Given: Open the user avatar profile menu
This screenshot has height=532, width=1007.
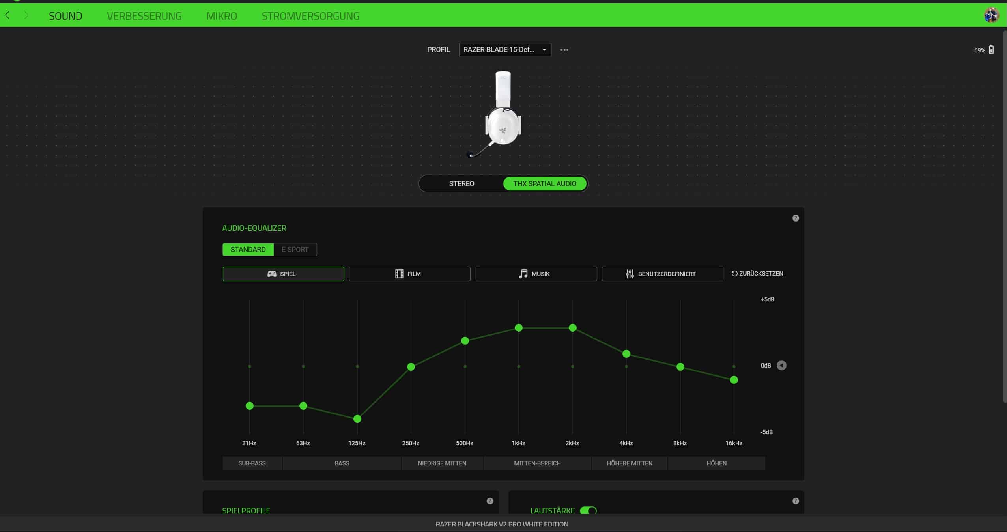Looking at the screenshot, I should [x=991, y=15].
